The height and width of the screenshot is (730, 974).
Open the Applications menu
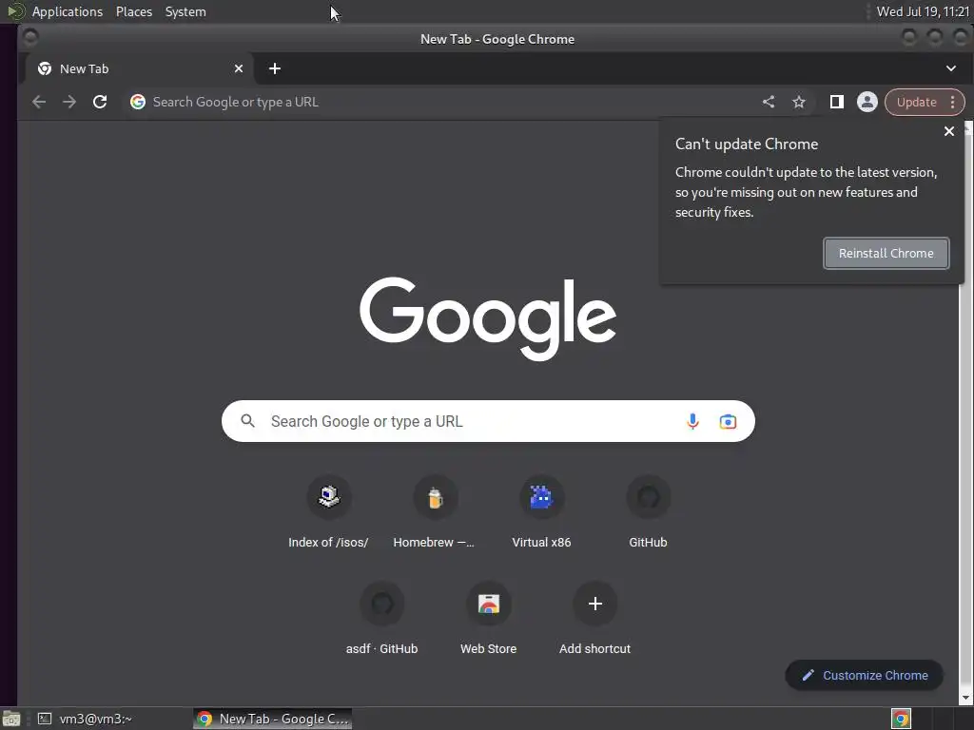coord(68,11)
